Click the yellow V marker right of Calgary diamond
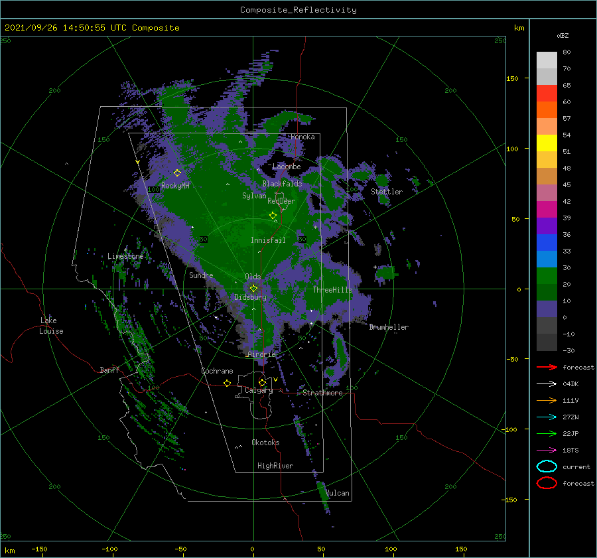597x558 pixels. tap(275, 380)
